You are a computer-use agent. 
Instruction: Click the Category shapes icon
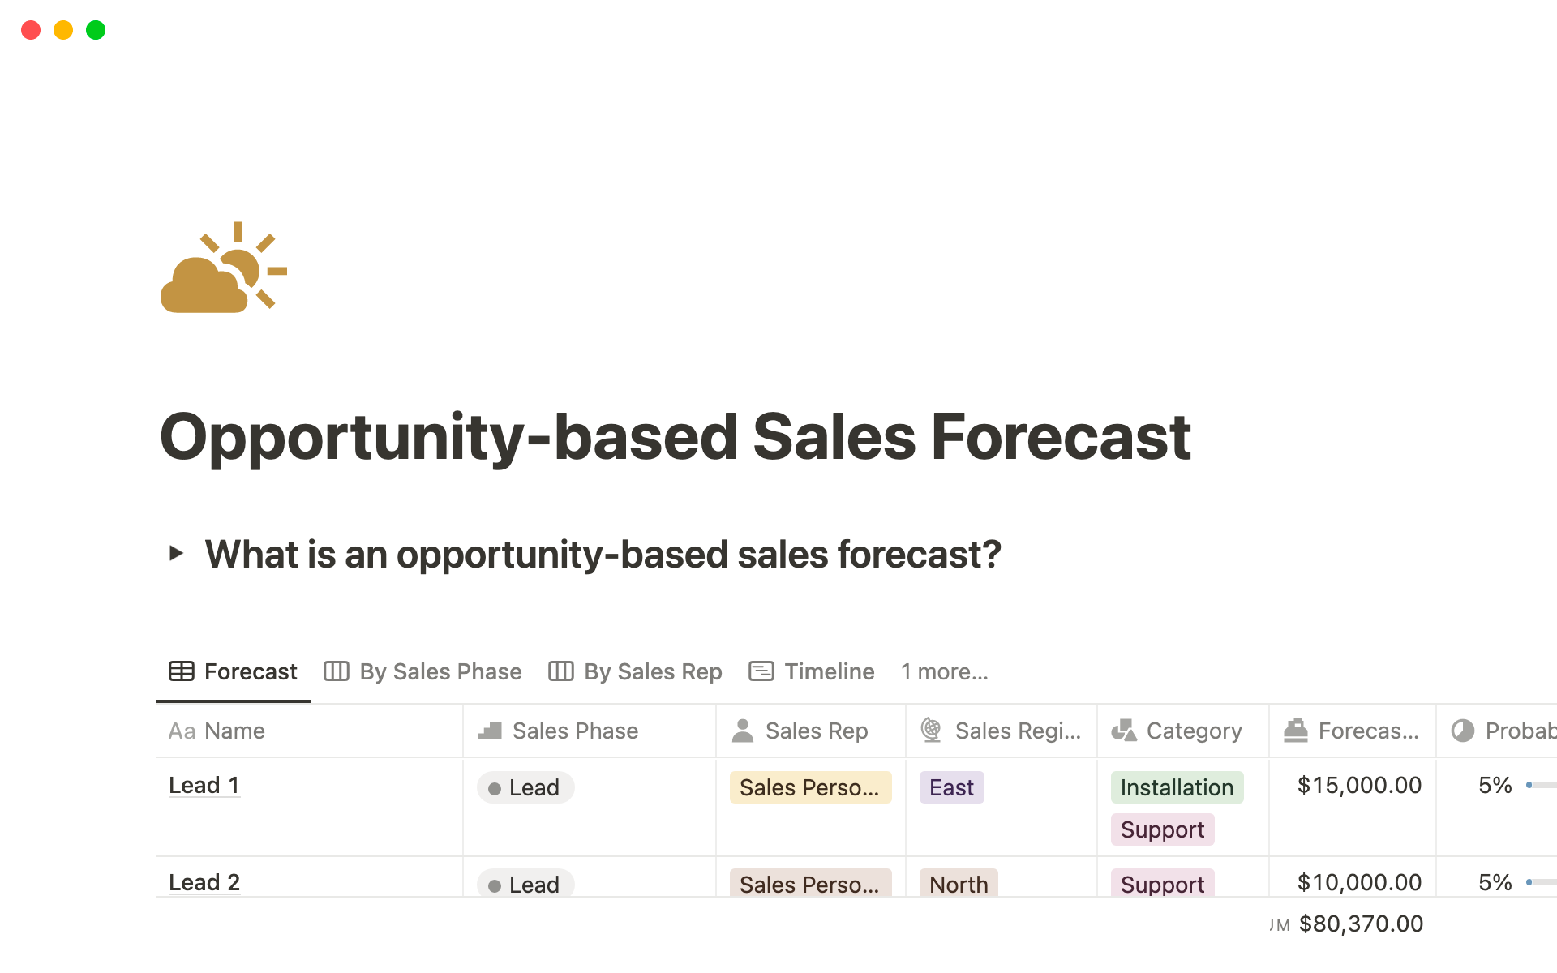(x=1123, y=731)
